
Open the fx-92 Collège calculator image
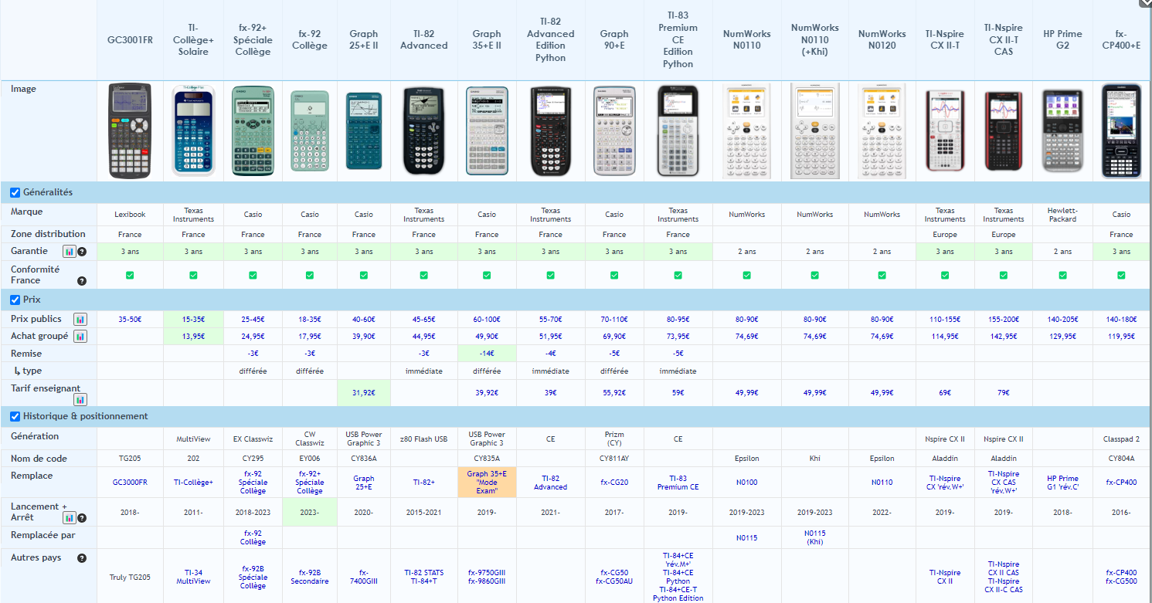(x=309, y=131)
